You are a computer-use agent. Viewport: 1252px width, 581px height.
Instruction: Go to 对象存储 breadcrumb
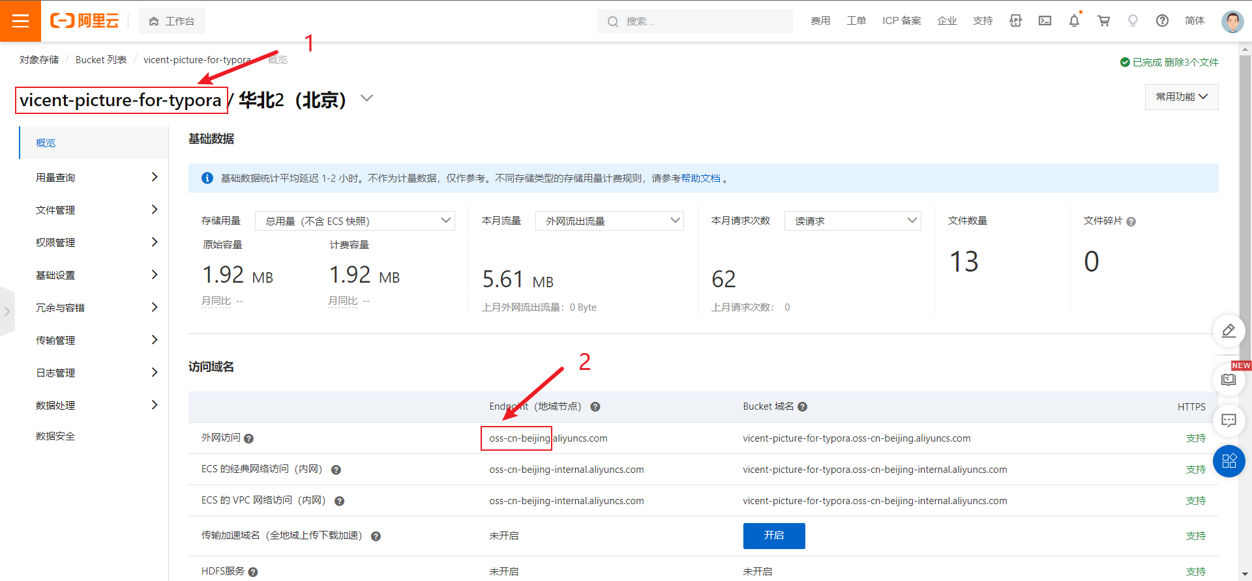pos(39,60)
